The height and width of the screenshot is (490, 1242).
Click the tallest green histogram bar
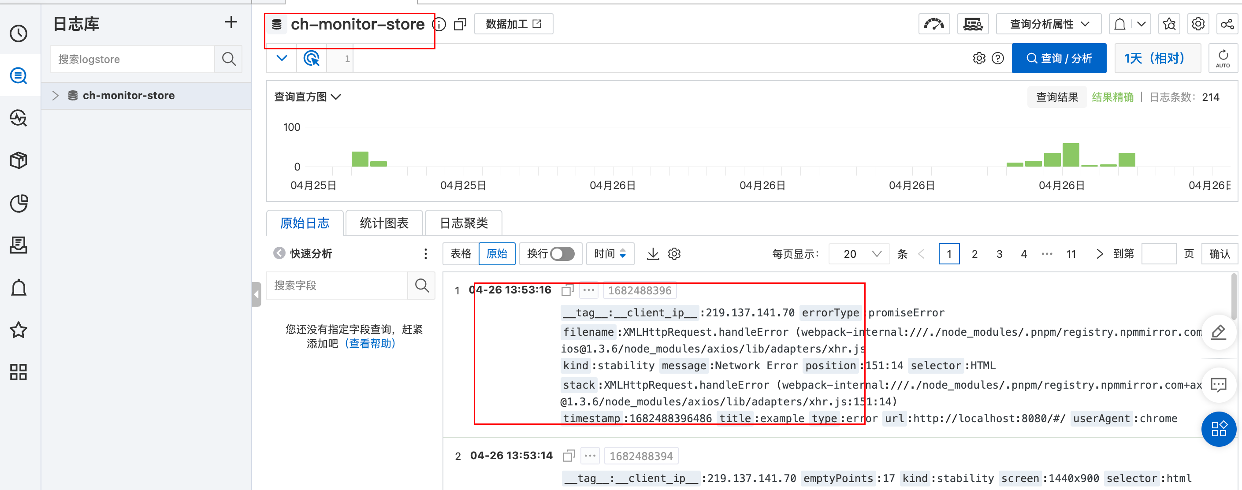[1071, 155]
